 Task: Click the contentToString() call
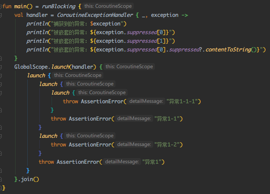231,50
